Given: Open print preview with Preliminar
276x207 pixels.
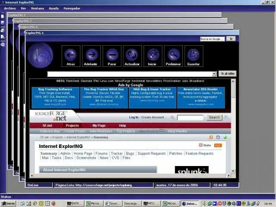Looking at the screenshot, I should coord(173,56).
